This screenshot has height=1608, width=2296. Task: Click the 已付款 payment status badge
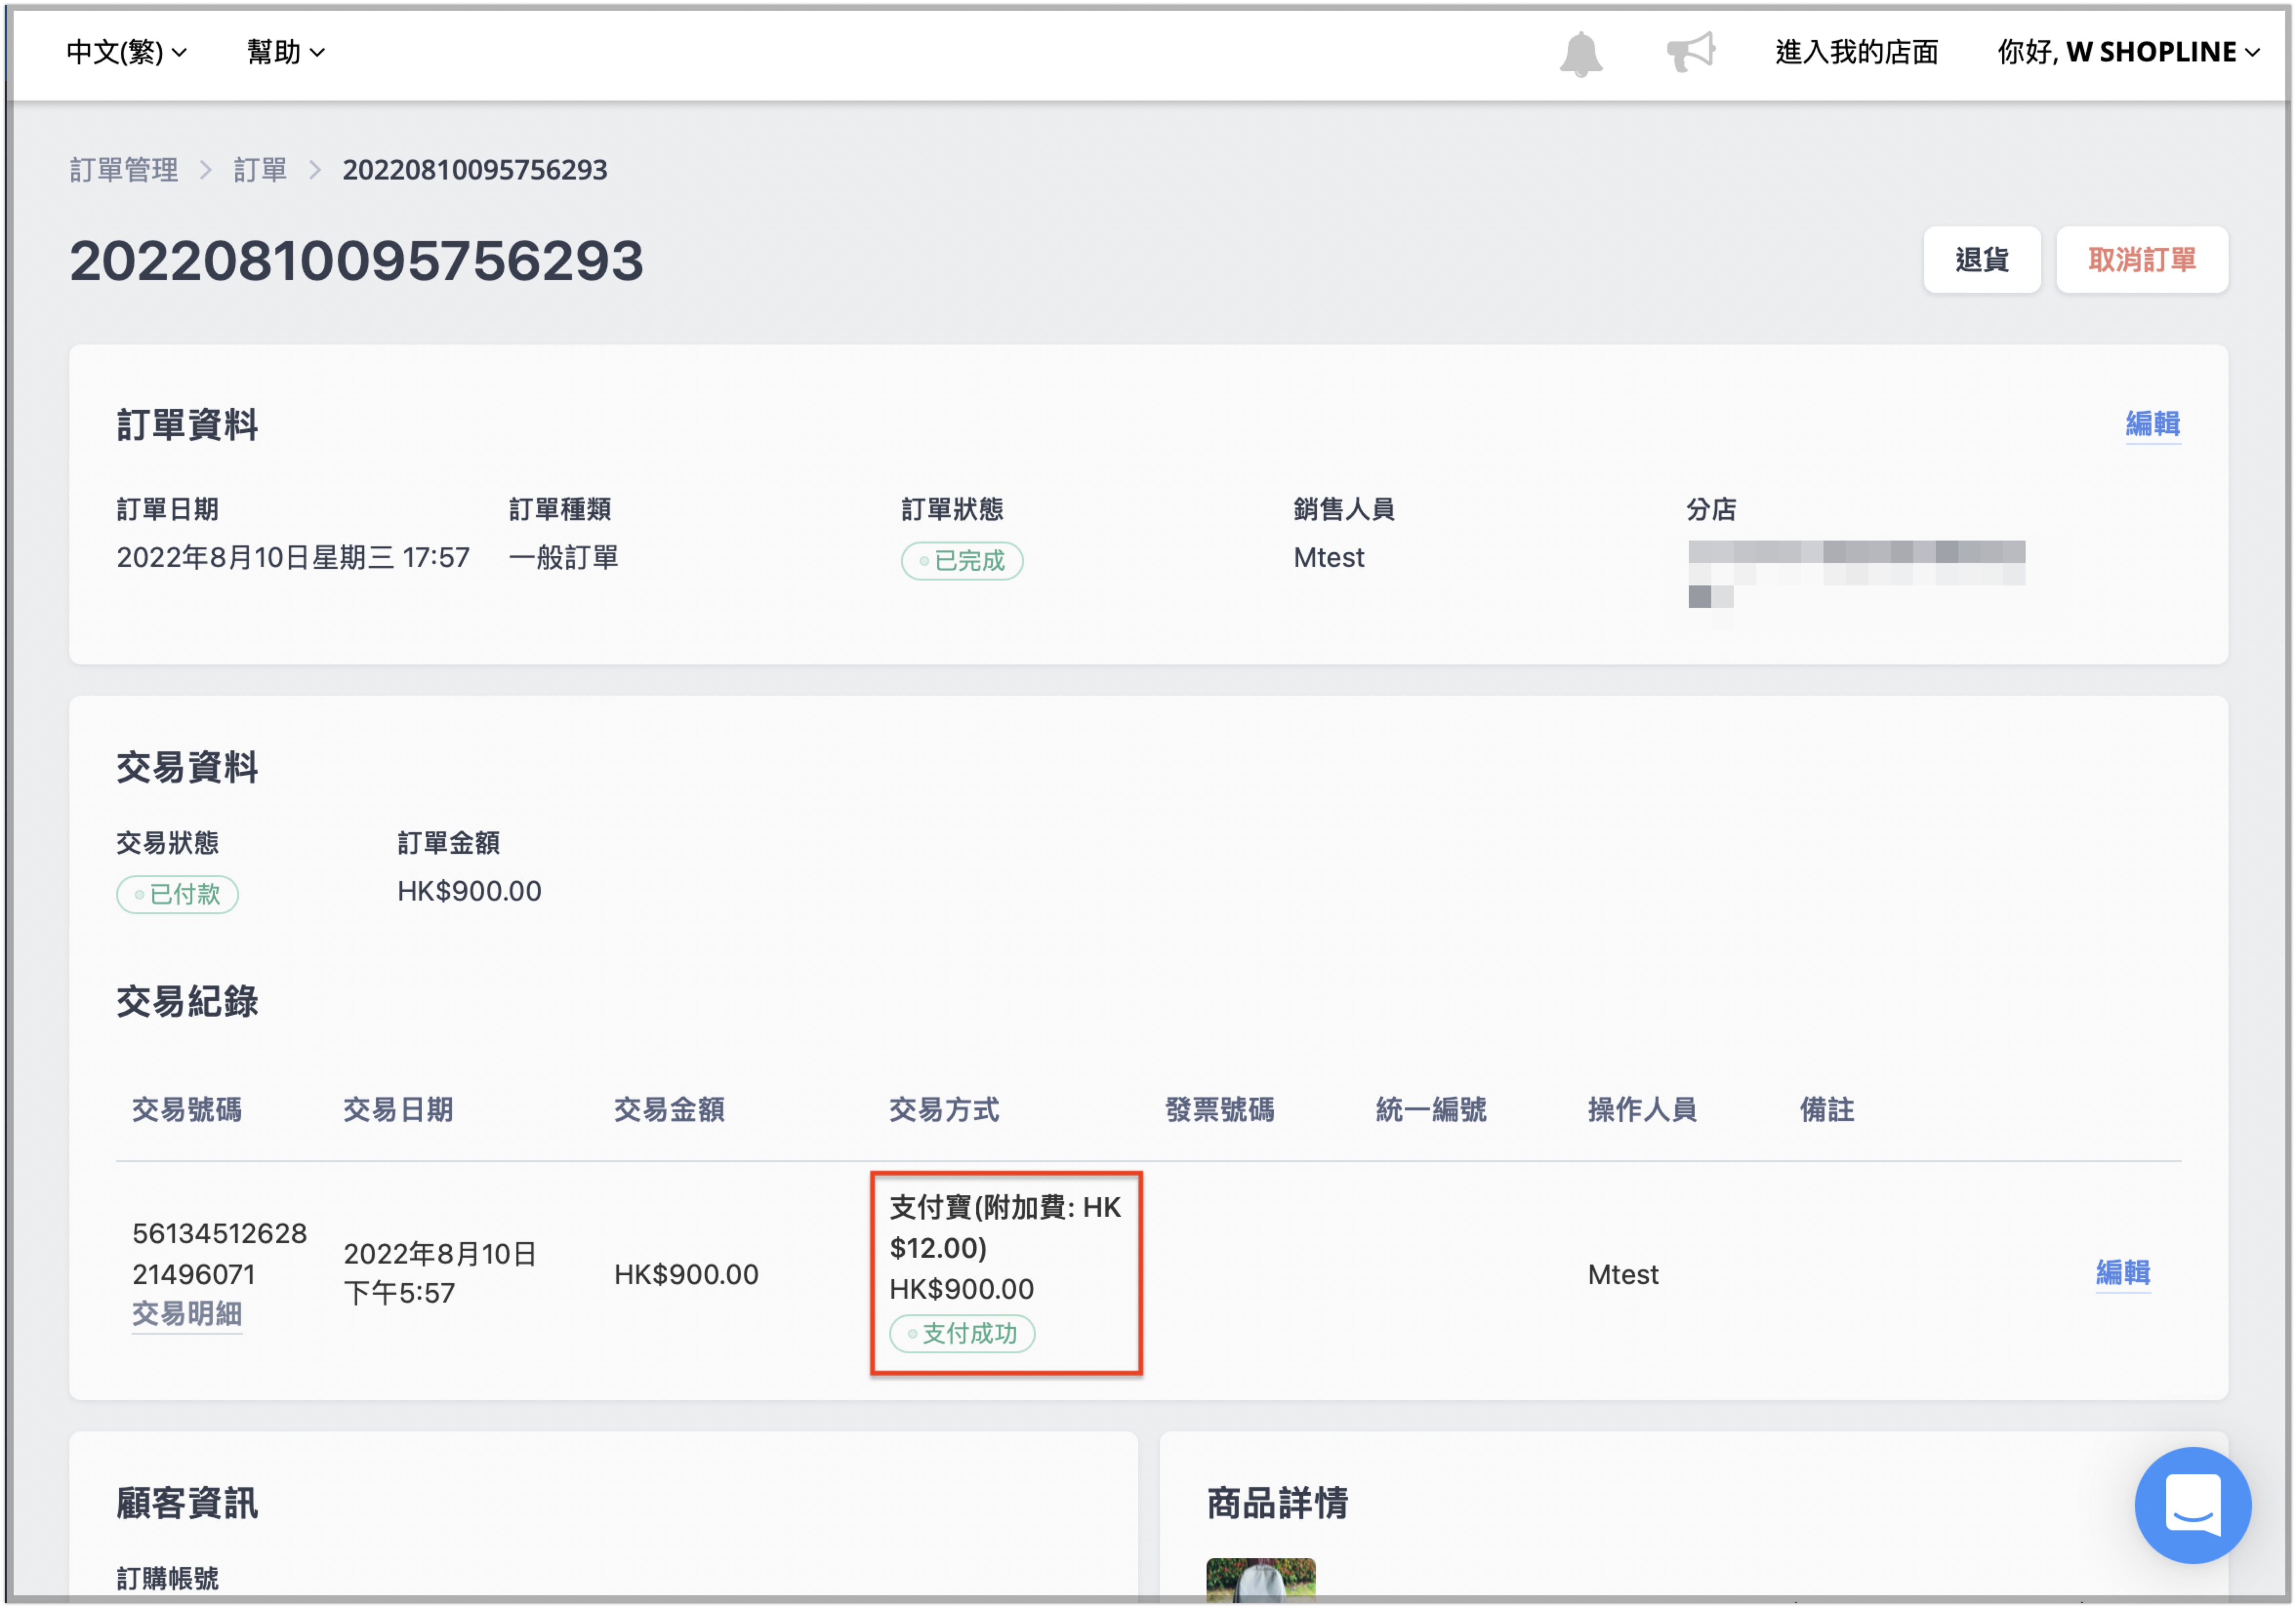[x=177, y=894]
